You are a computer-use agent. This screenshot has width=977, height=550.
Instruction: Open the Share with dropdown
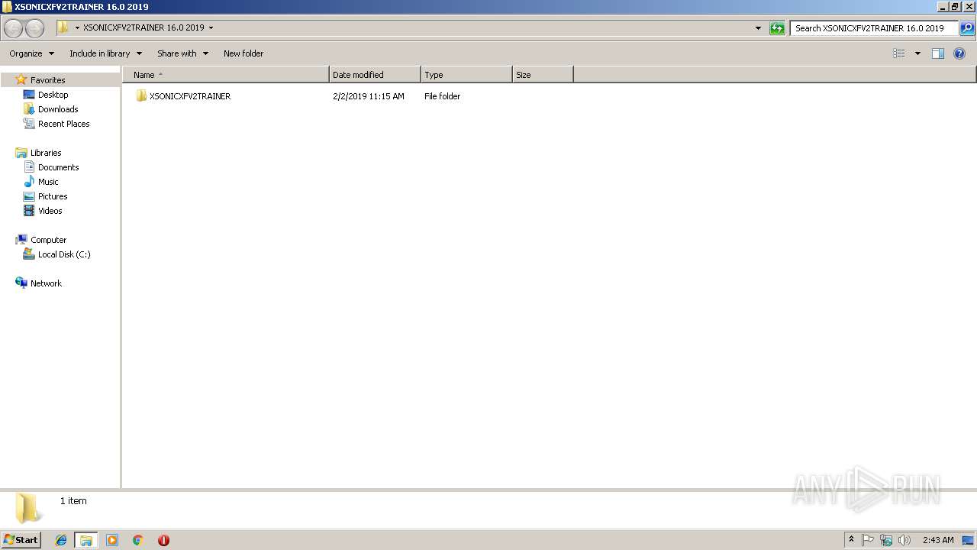point(183,53)
